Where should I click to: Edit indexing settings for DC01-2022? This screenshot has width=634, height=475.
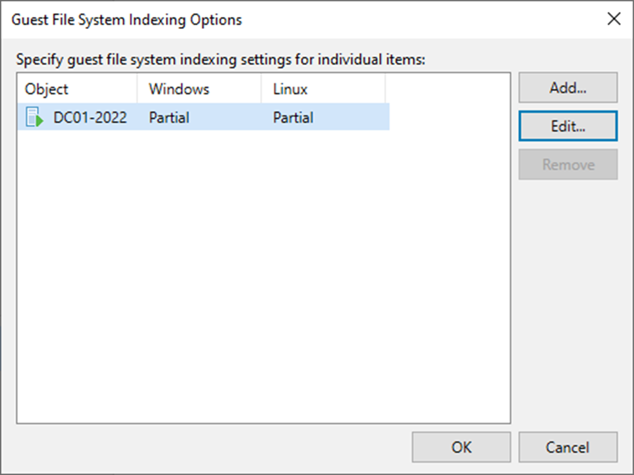[x=568, y=126]
